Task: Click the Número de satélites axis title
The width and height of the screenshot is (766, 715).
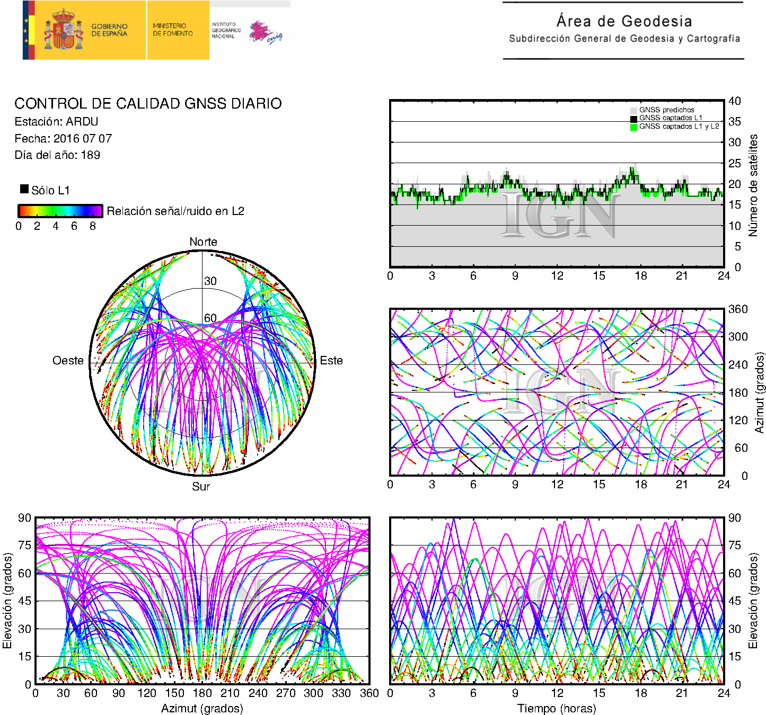Action: pyautogui.click(x=753, y=185)
